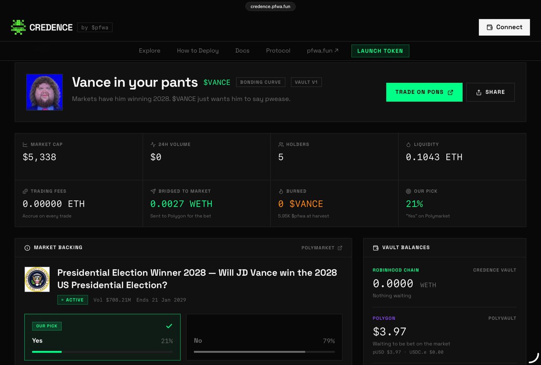Click the 0 $VANCE burned value
This screenshot has width=541, height=365.
[x=300, y=204]
